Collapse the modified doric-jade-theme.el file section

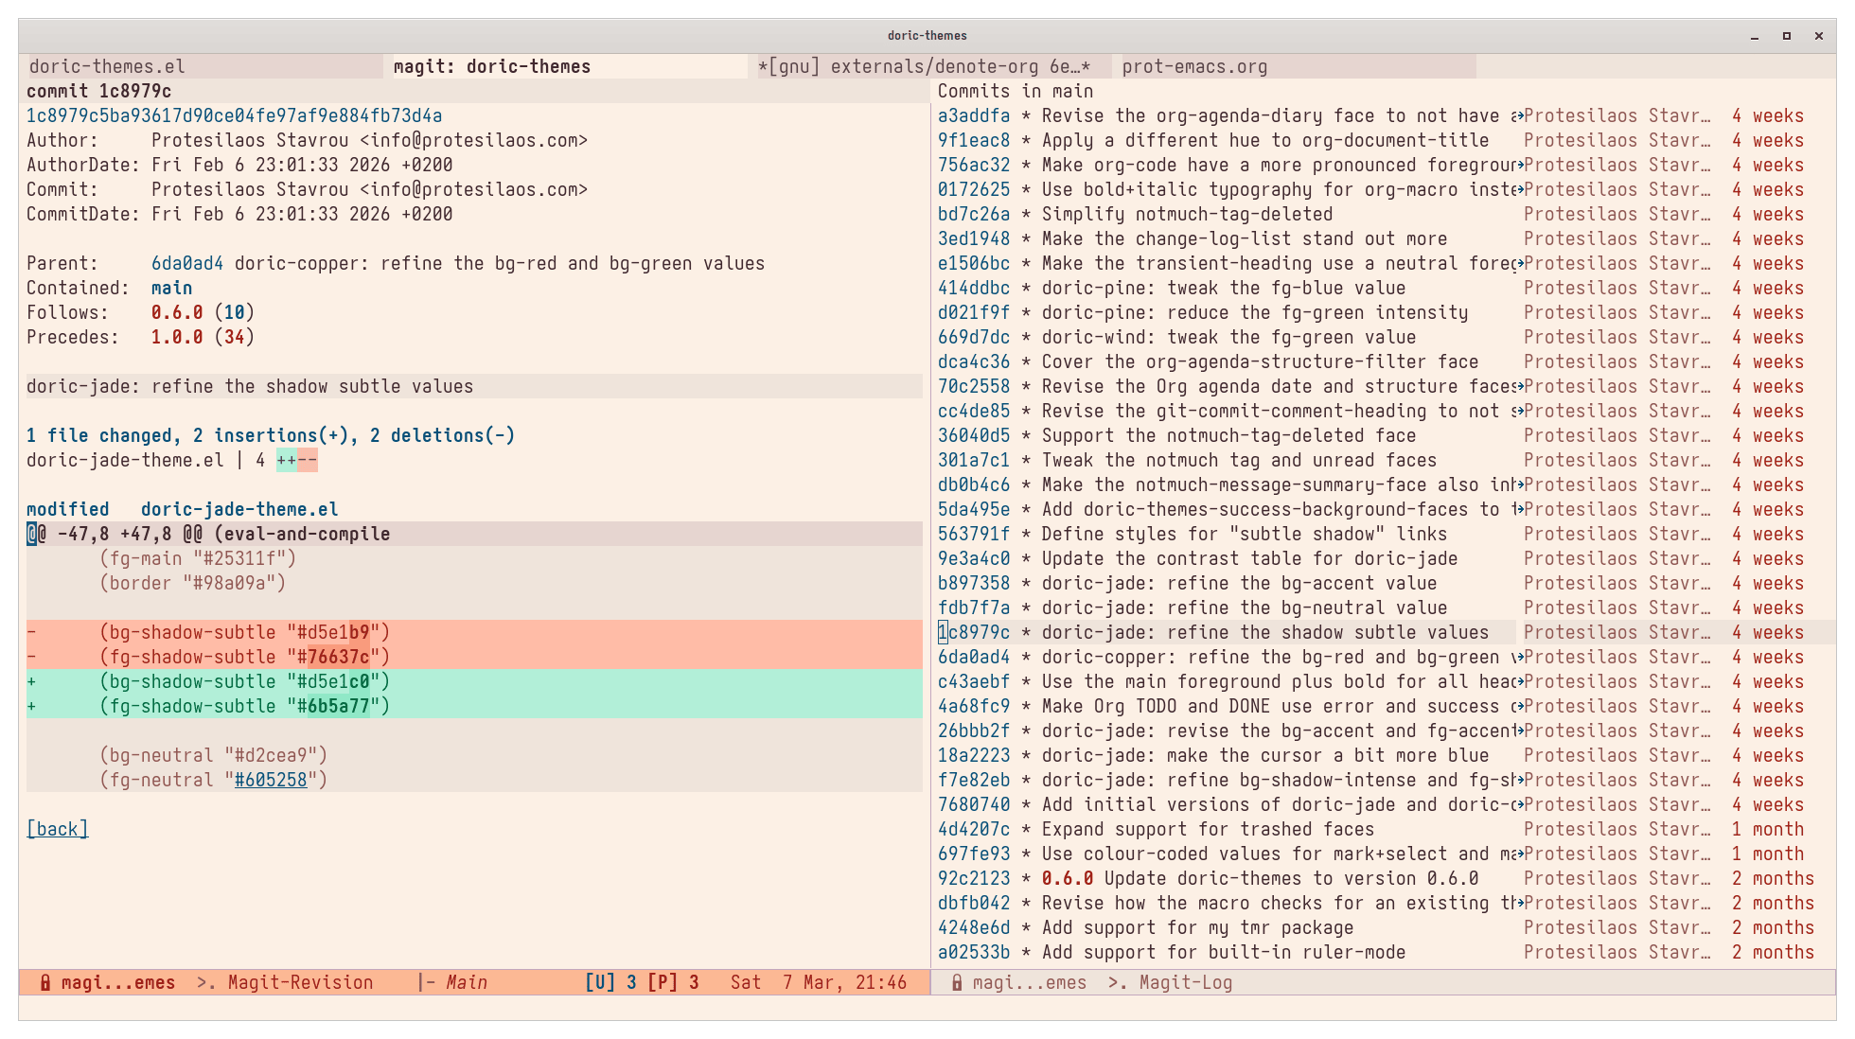[x=182, y=509]
